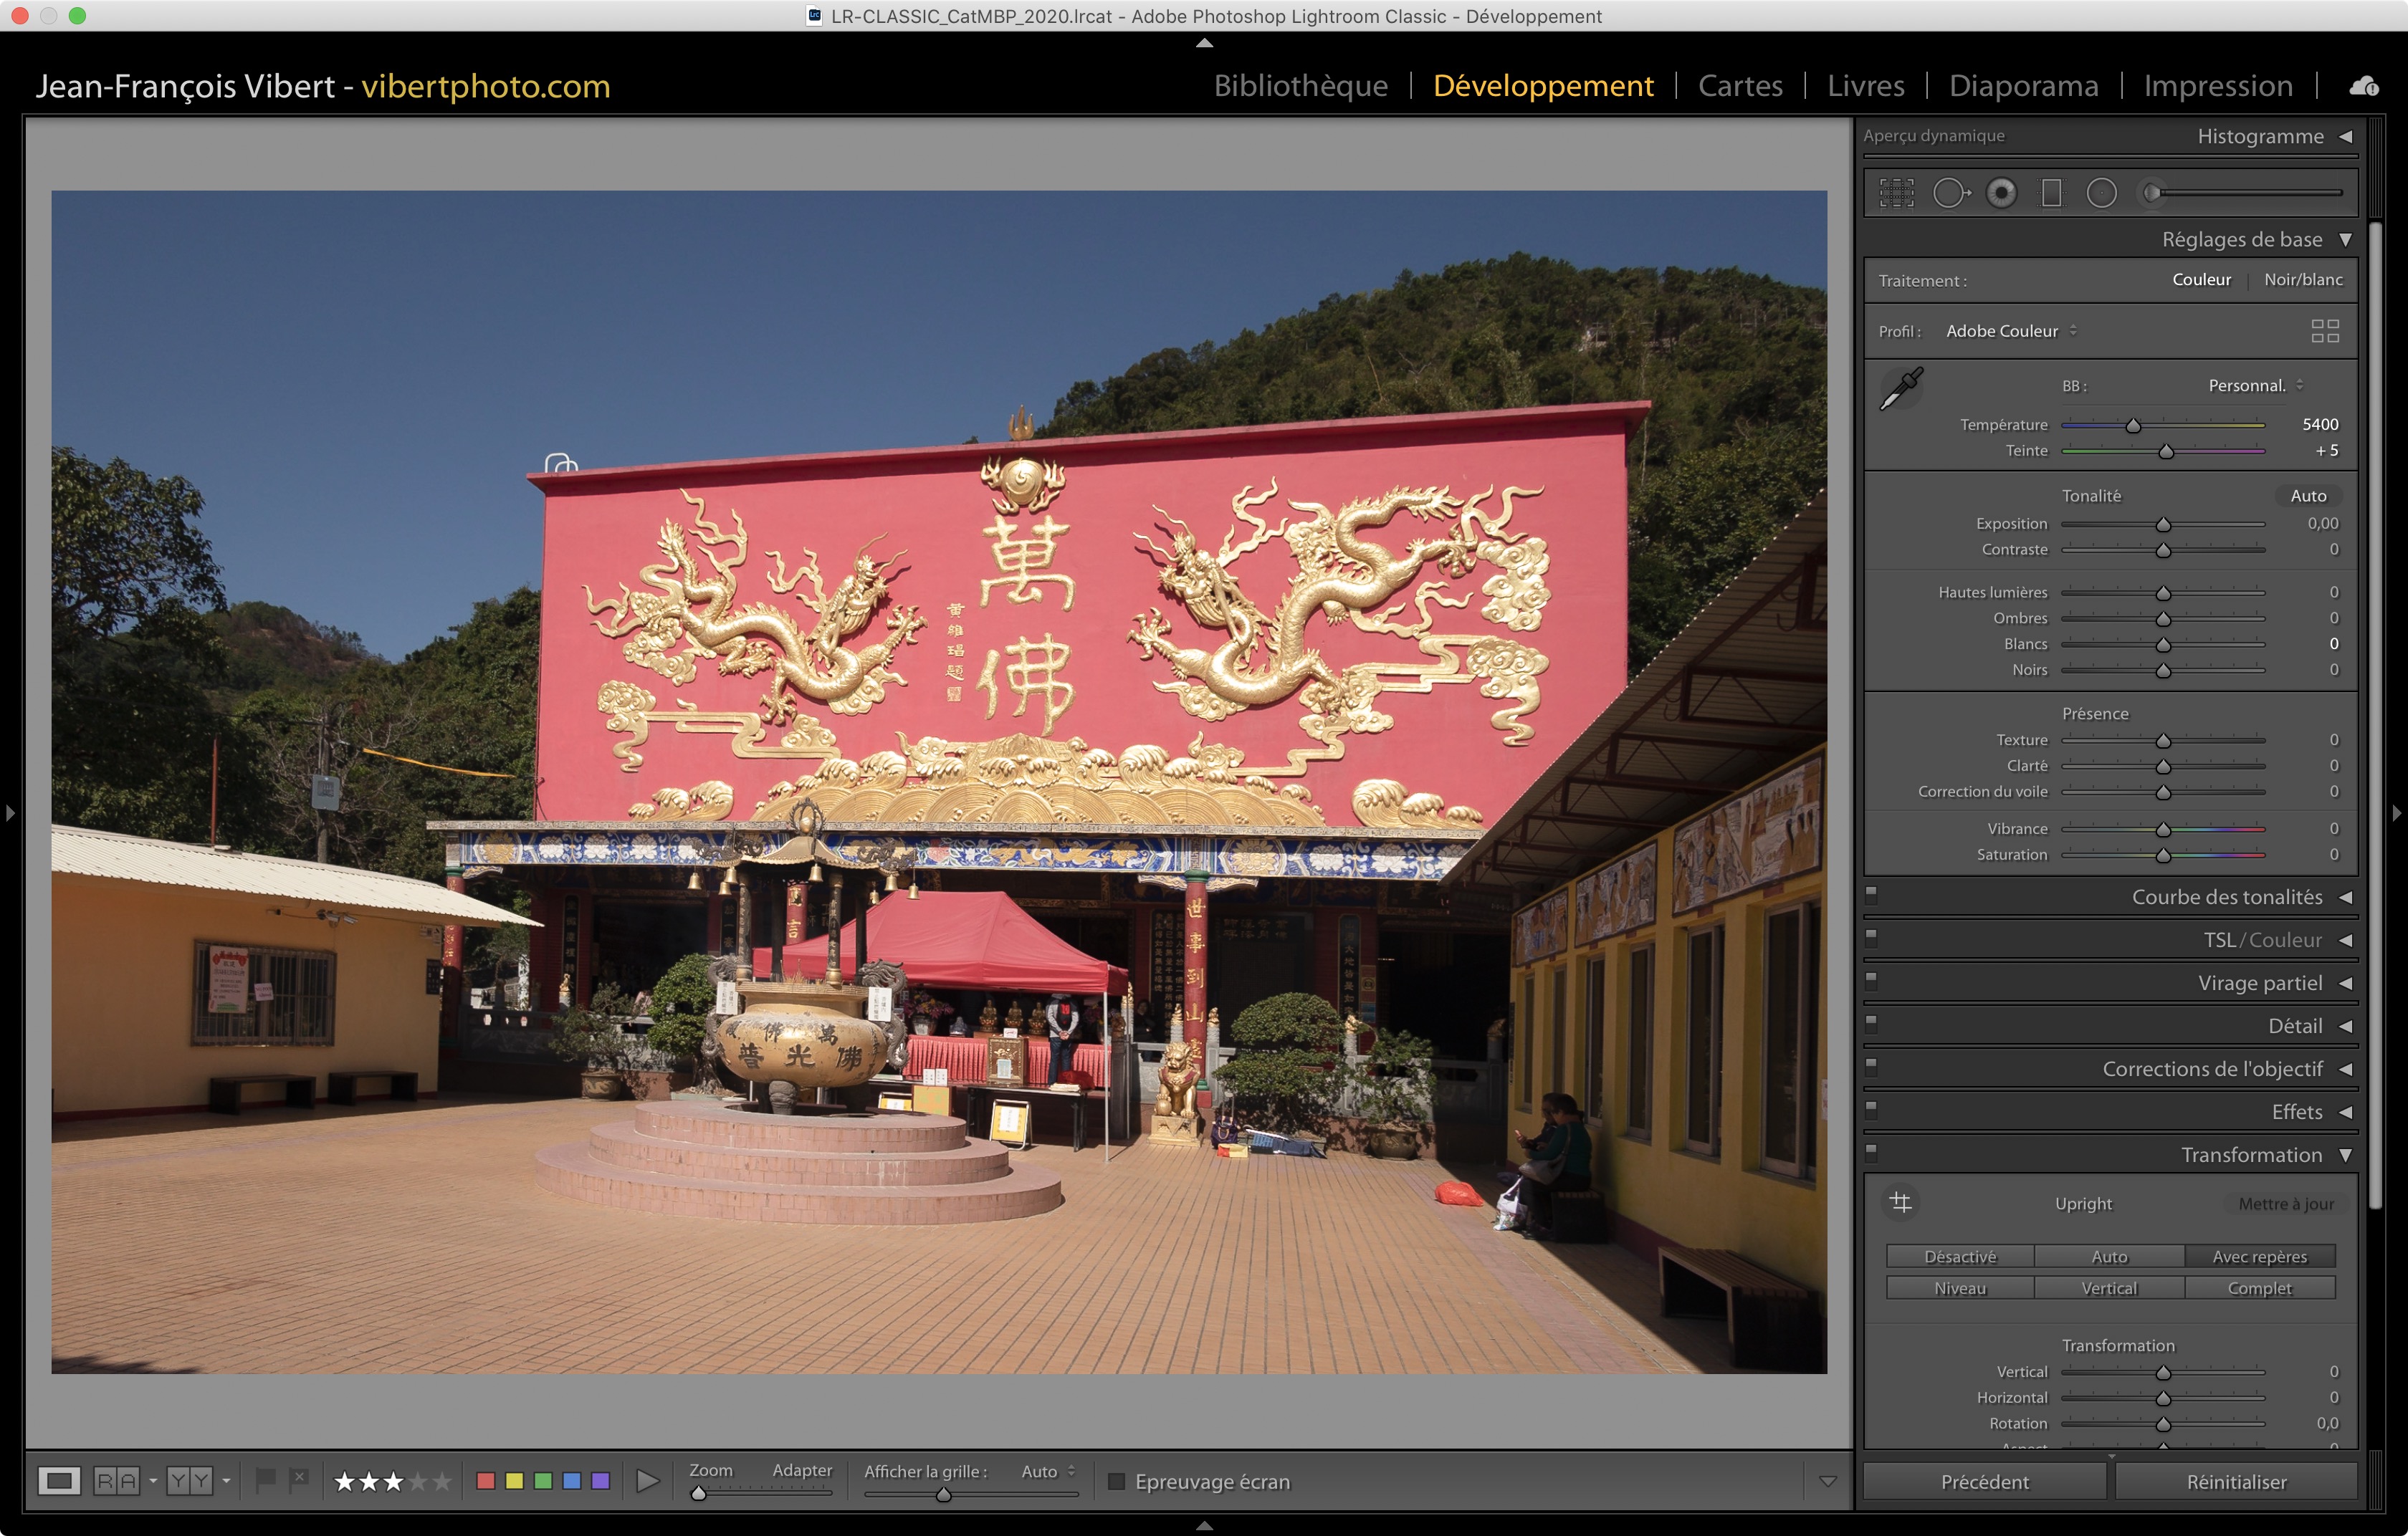Switch to the Bibliothèque module
2408x1536 pixels.
[1300, 86]
